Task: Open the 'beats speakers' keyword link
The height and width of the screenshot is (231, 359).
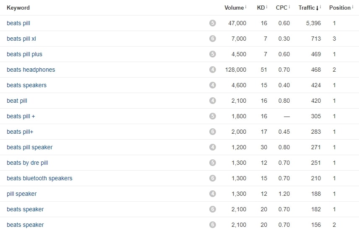Action: click(26, 85)
